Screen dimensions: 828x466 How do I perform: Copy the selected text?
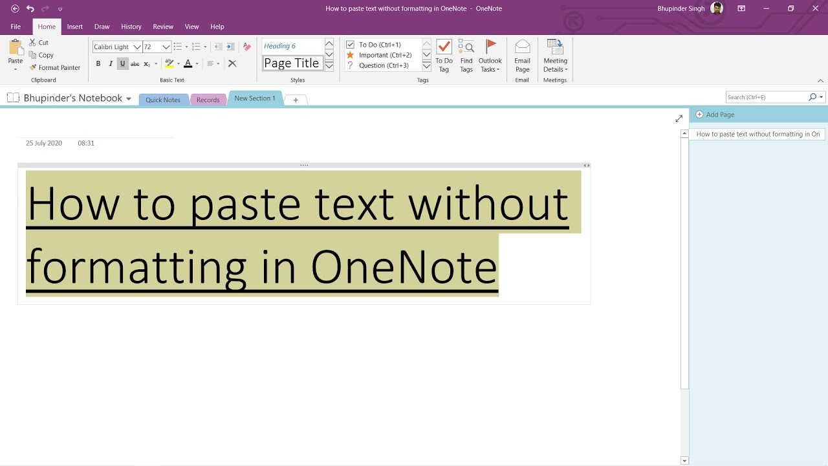[x=41, y=55]
